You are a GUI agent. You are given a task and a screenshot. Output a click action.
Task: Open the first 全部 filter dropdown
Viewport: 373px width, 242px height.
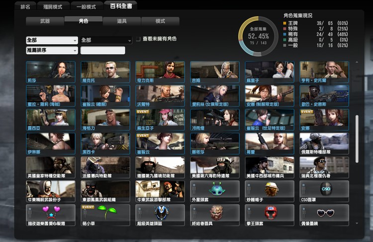click(52, 40)
